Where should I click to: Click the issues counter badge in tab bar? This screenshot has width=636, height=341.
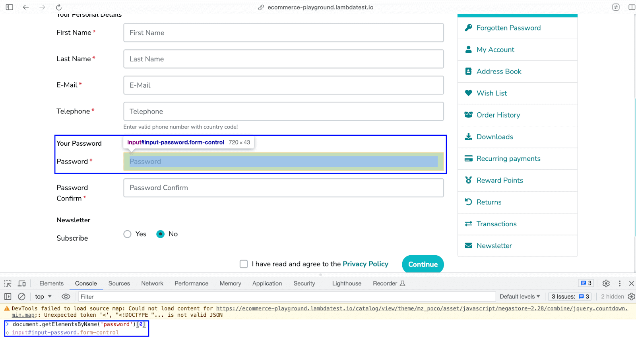pos(586,283)
